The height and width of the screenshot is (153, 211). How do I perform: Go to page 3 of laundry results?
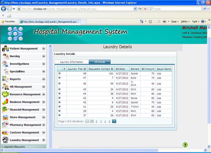point(101,121)
